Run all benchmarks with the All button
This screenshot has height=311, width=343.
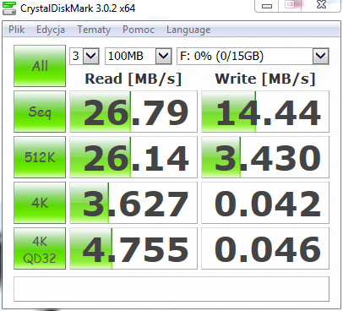pos(40,66)
